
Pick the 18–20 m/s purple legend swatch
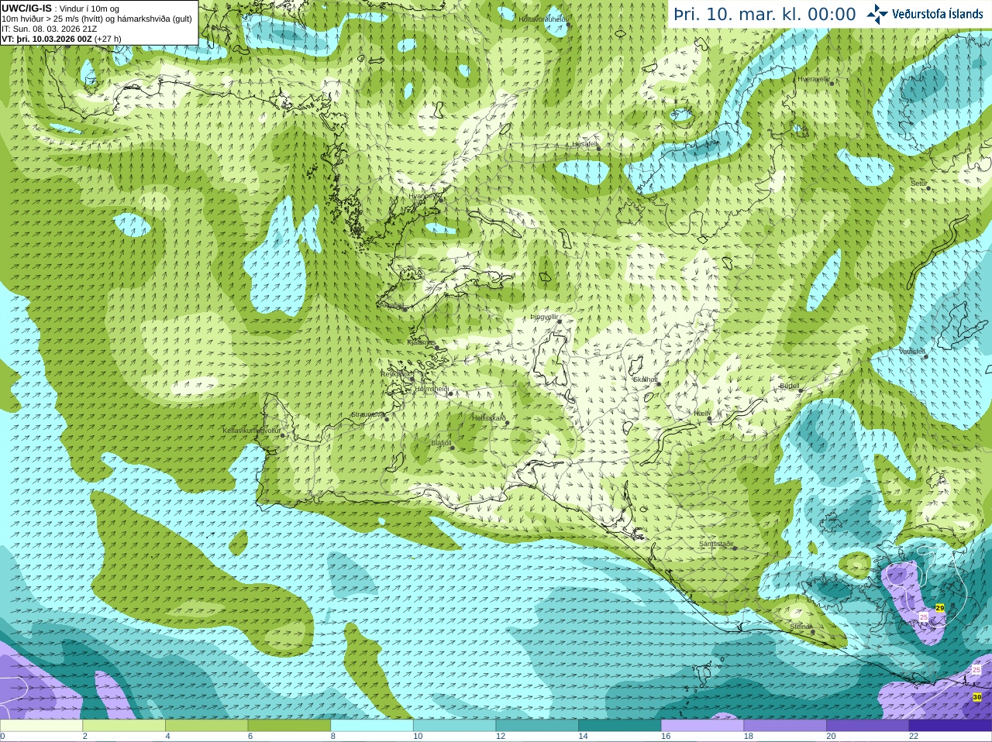coord(785,726)
